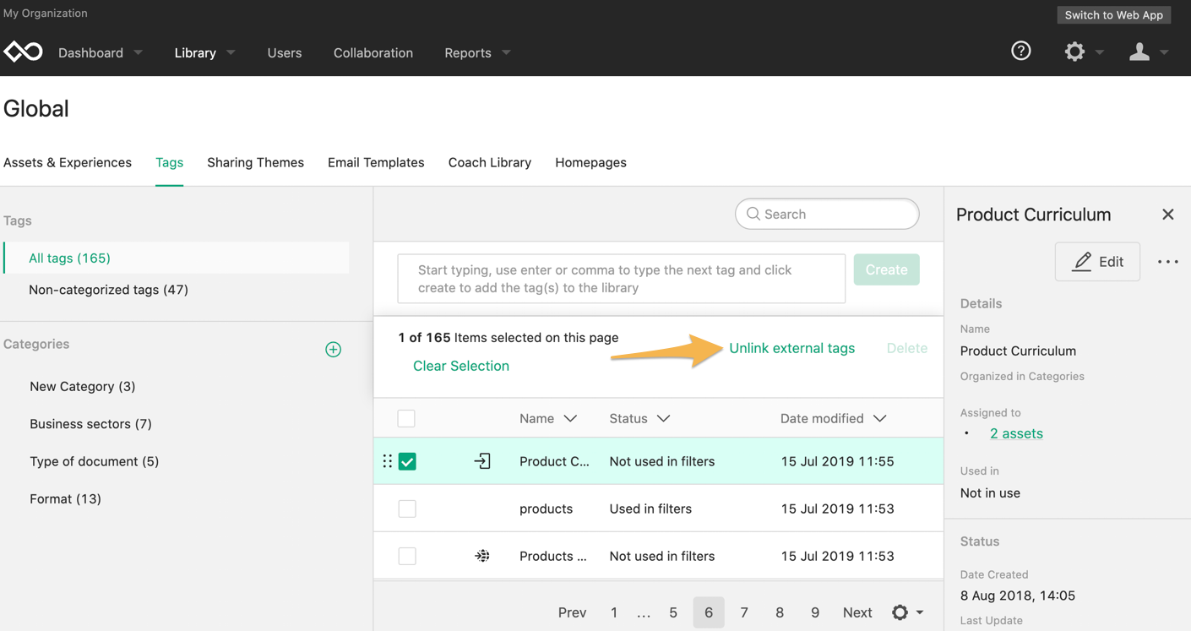Go to page 7
This screenshot has height=631, width=1191.
click(x=744, y=612)
